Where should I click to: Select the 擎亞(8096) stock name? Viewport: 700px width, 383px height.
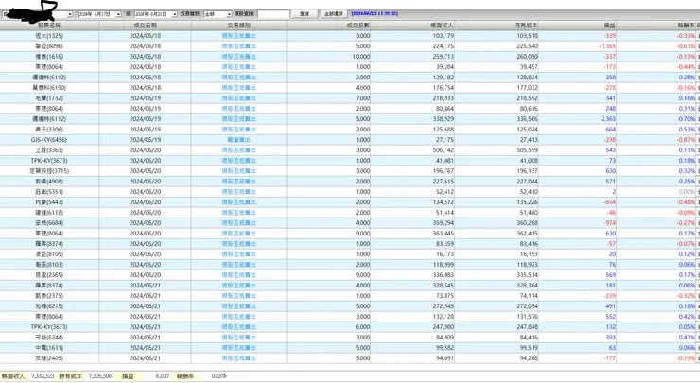pos(49,46)
